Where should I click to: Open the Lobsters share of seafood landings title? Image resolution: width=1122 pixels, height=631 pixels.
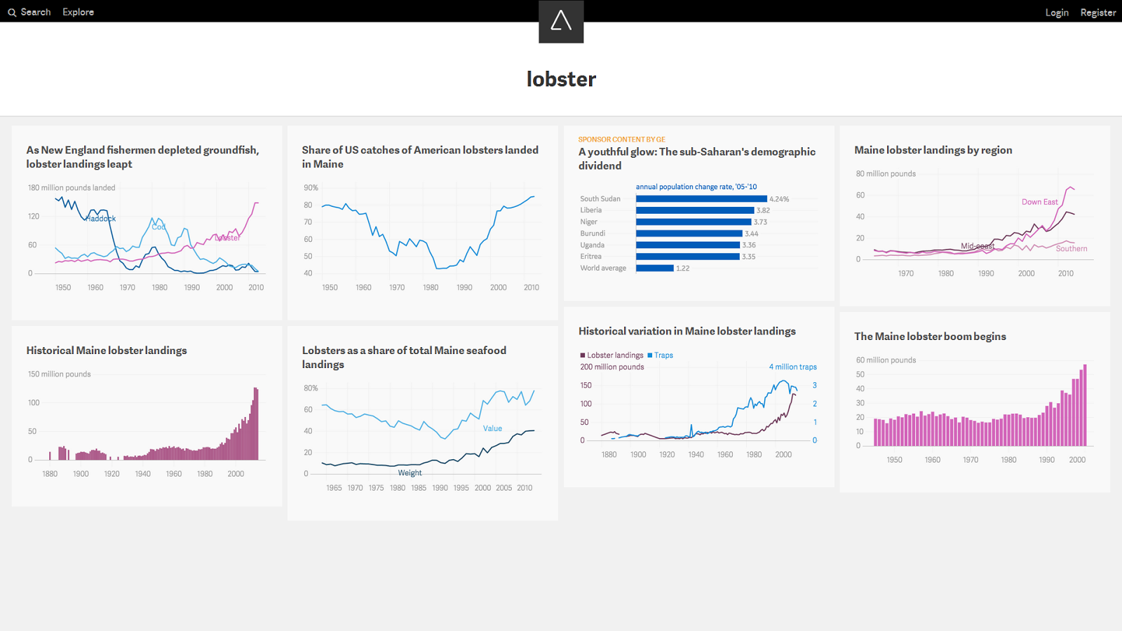click(x=404, y=358)
